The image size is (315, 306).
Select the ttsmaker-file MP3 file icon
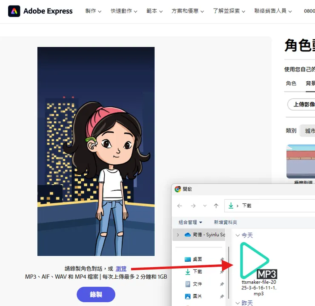pos(258,260)
